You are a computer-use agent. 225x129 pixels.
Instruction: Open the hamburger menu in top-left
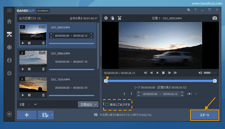9,10
